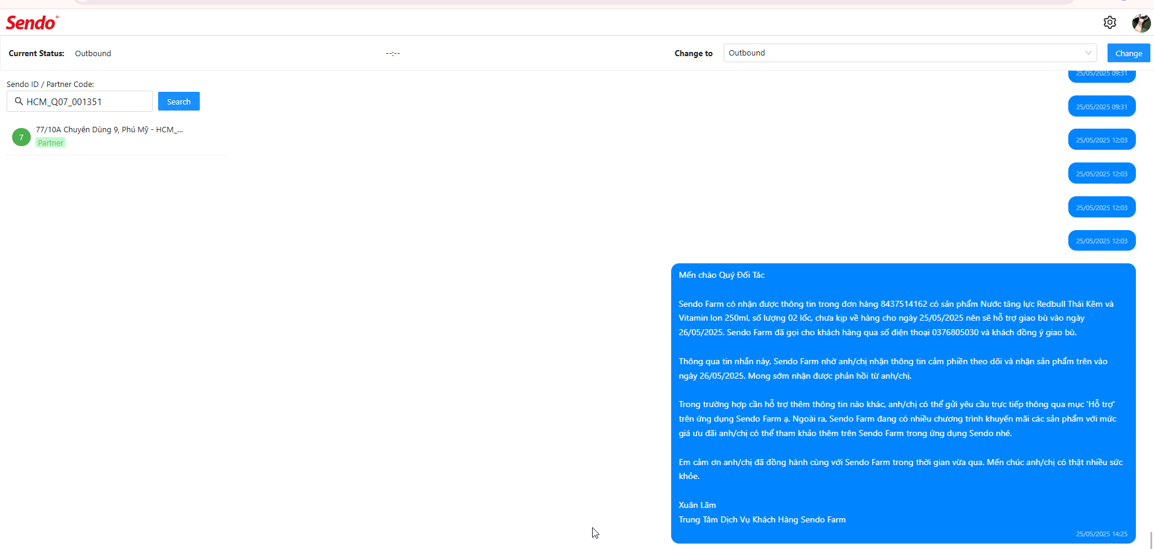Click the magnifier icon in the search box

click(x=19, y=101)
